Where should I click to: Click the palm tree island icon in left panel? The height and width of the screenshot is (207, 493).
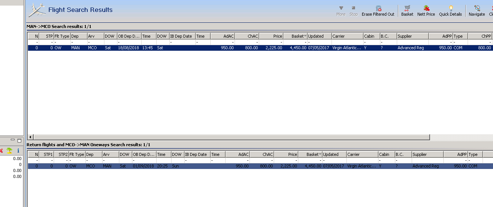[9, 151]
